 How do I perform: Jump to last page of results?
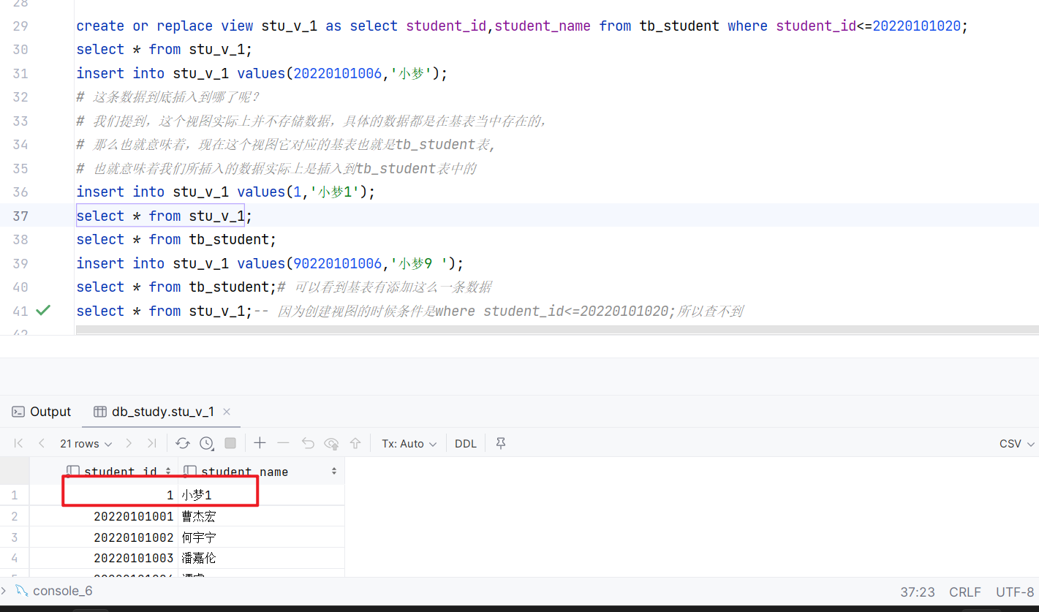point(151,443)
